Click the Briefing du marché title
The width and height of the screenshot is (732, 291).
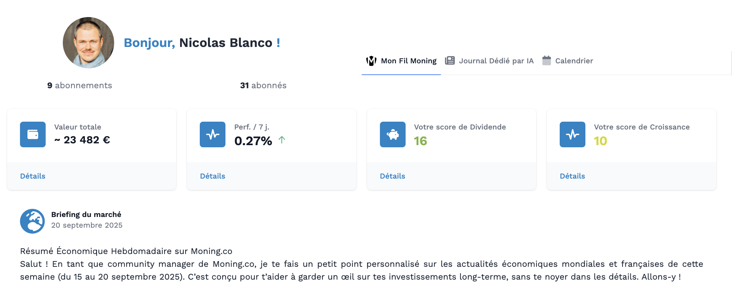tap(86, 215)
